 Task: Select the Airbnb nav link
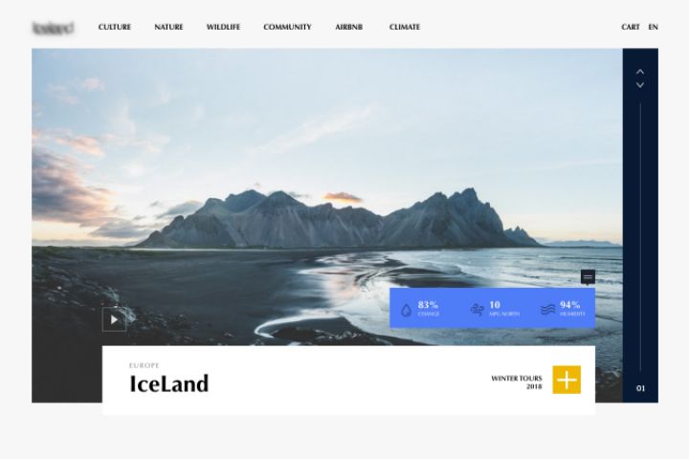click(x=349, y=27)
